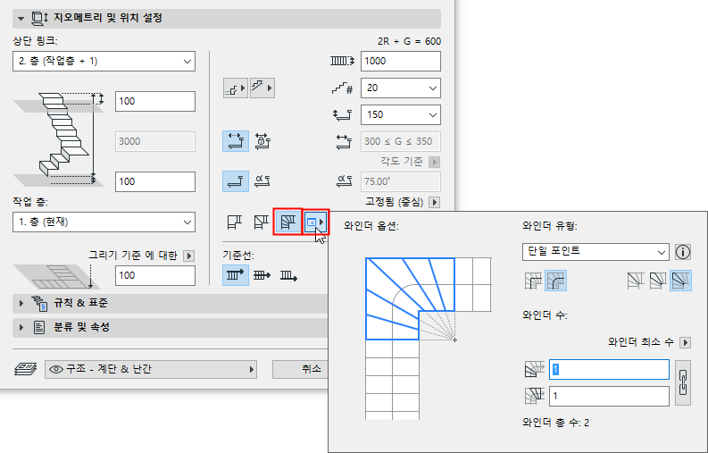This screenshot has width=708, height=453.
Task: Open the 그리기 기준 에 대한 arrow menu
Action: tap(188, 256)
